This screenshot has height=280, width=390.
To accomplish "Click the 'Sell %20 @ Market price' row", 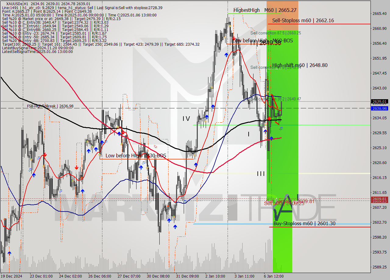I will click(61, 19).
